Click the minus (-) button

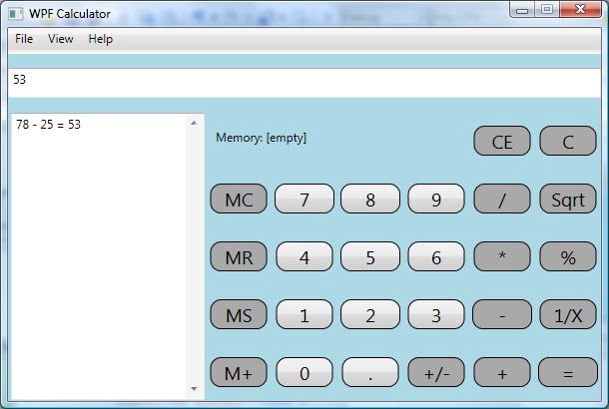(502, 314)
